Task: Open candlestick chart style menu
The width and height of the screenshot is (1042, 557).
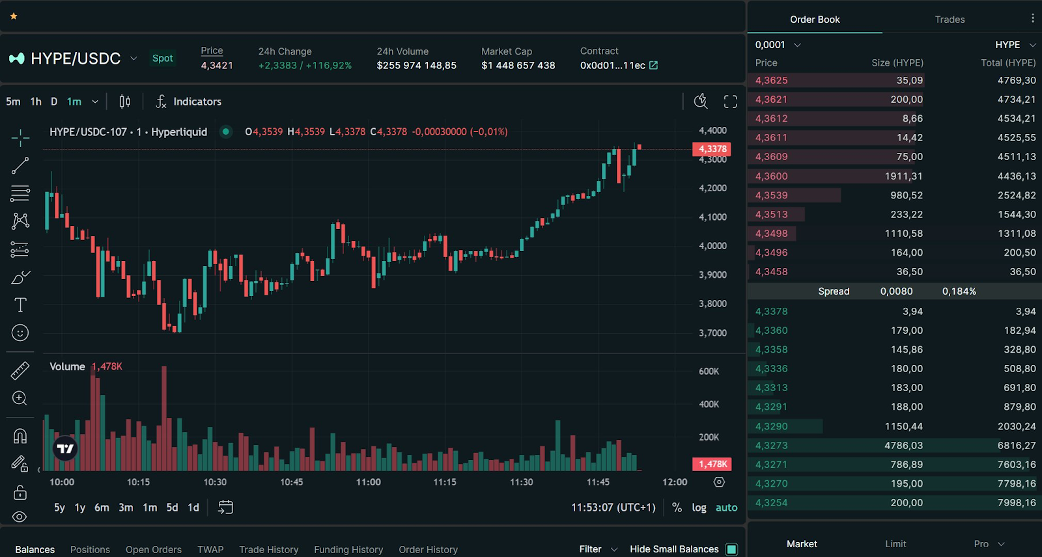Action: [125, 102]
